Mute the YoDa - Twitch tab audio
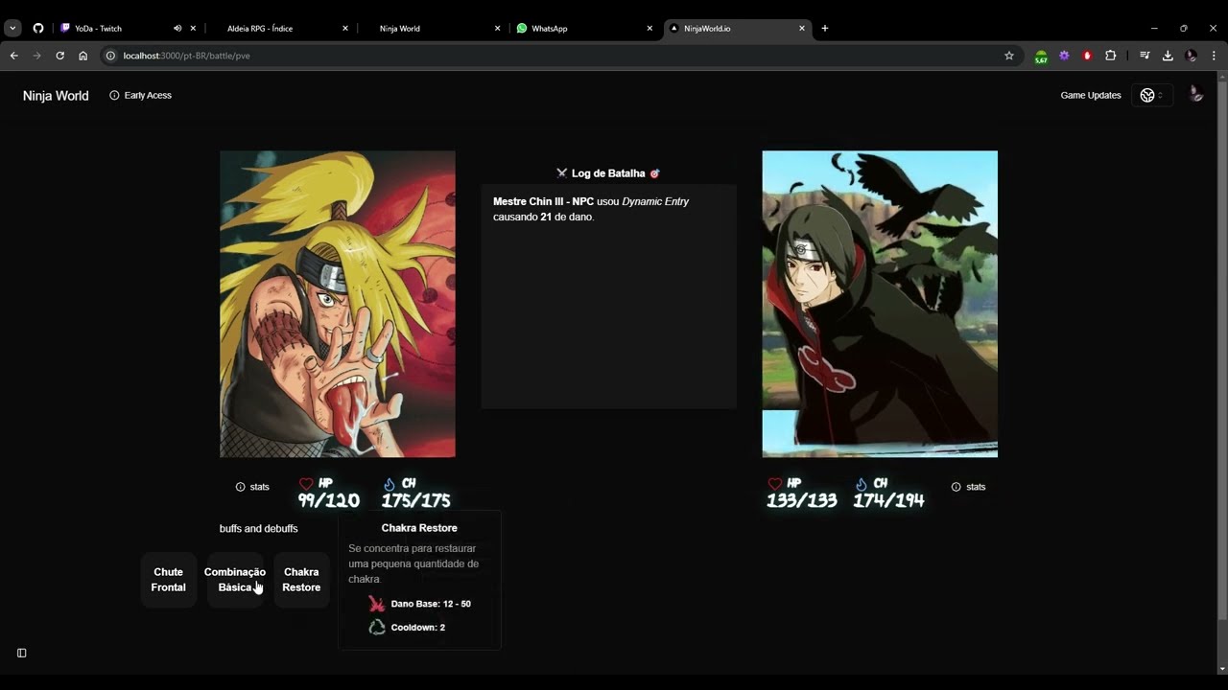The width and height of the screenshot is (1228, 690). (177, 29)
